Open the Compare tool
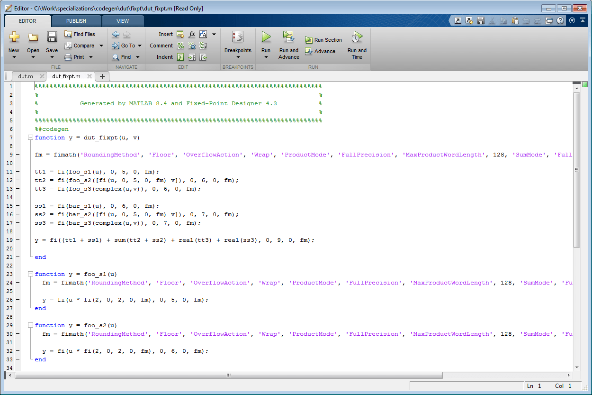 point(80,46)
